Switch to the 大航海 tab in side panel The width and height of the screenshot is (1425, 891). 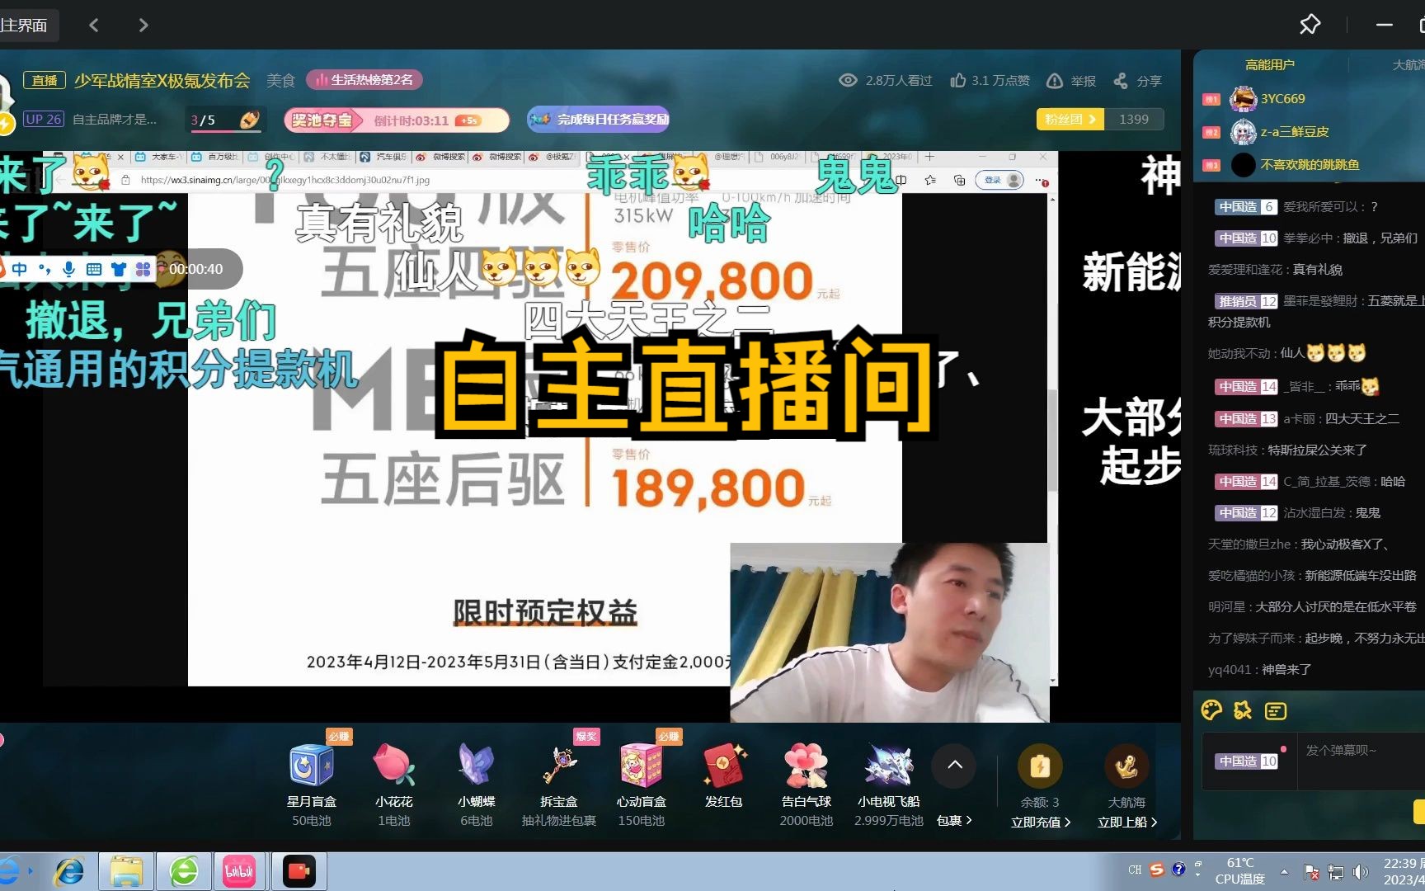click(x=1409, y=64)
